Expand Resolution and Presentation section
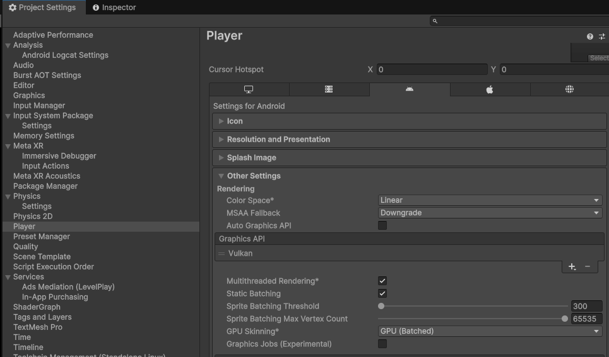Image resolution: width=609 pixels, height=357 pixels. (x=410, y=140)
